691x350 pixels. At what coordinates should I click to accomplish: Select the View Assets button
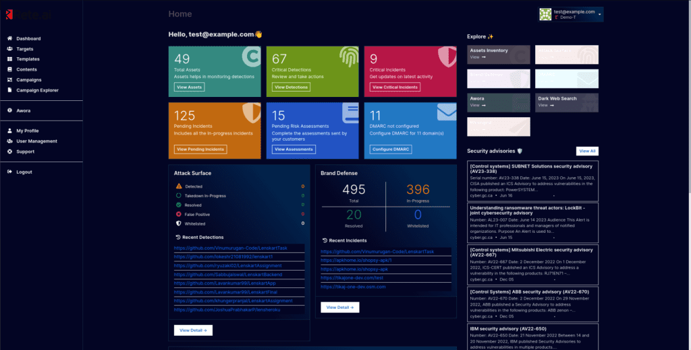coord(189,87)
